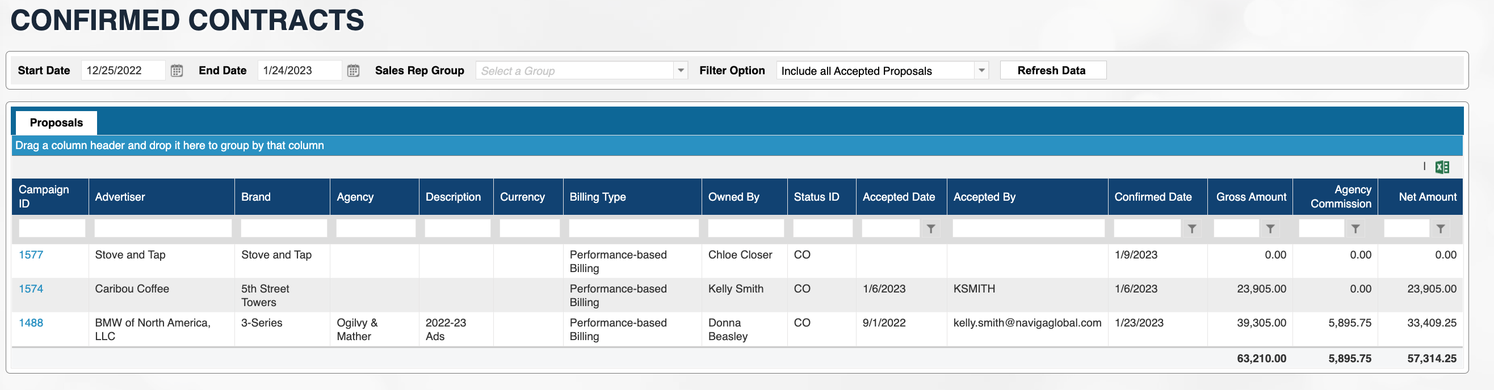Expand the Filter Option dropdown
Viewport: 1494px width, 390px height.
pyautogui.click(x=981, y=71)
